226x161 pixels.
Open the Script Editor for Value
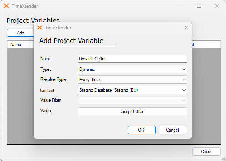coord(132,111)
